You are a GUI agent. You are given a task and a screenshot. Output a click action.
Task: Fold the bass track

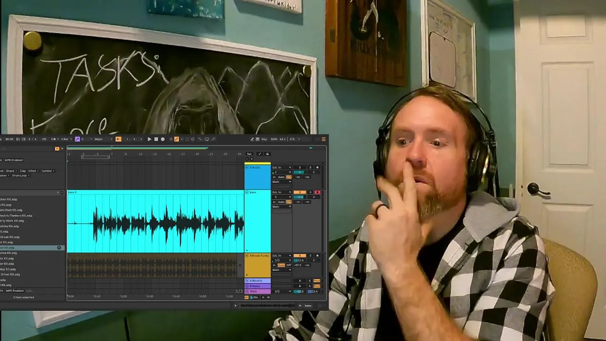point(247,192)
